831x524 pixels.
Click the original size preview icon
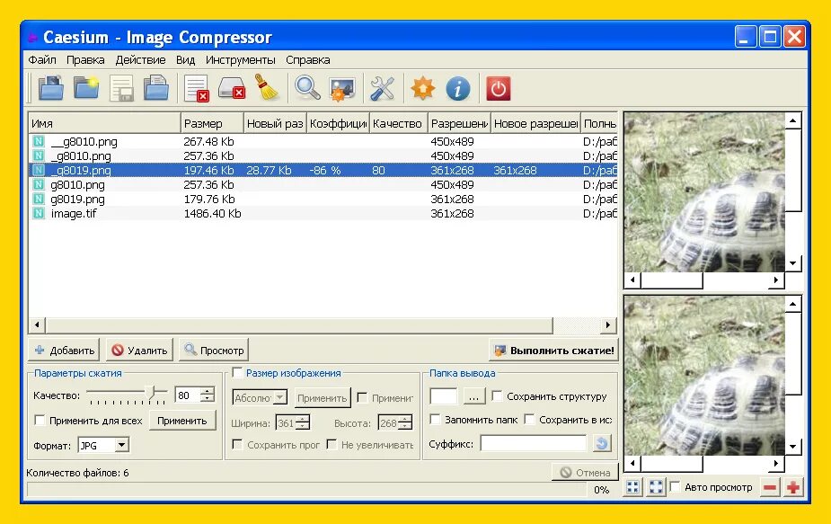(656, 487)
